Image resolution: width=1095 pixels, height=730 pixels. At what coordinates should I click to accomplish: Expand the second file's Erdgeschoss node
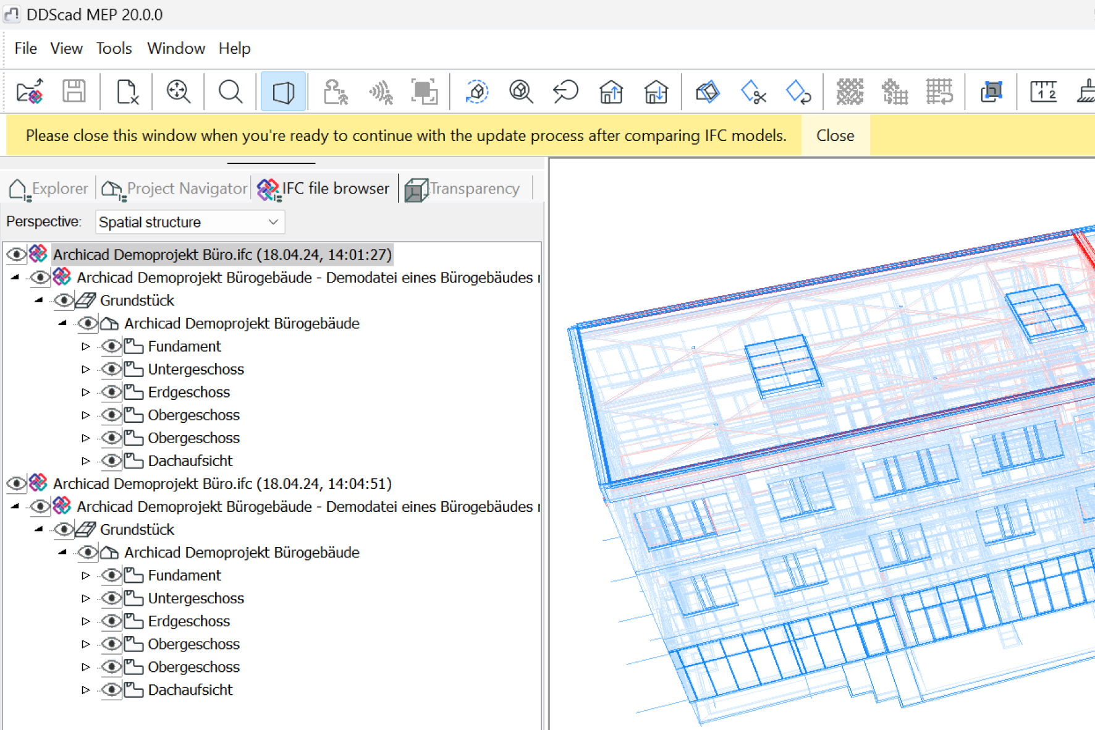[x=86, y=621]
